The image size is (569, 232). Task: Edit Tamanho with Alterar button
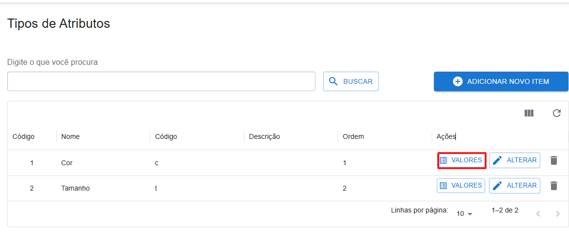tap(514, 186)
